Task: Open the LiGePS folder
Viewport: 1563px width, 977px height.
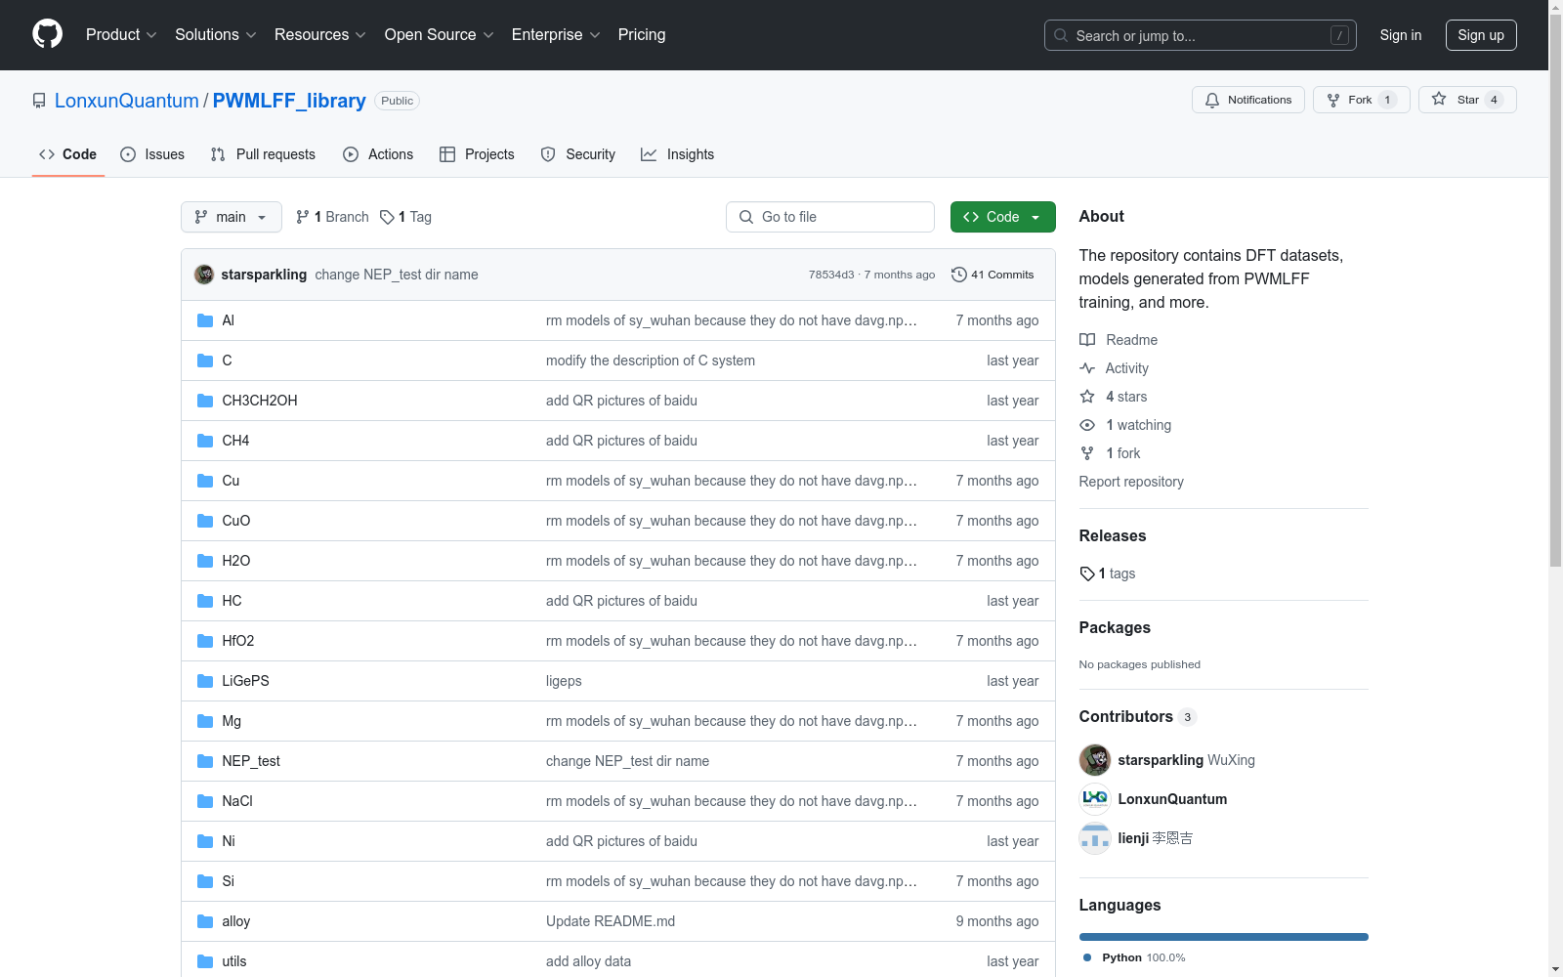Action: 245,681
